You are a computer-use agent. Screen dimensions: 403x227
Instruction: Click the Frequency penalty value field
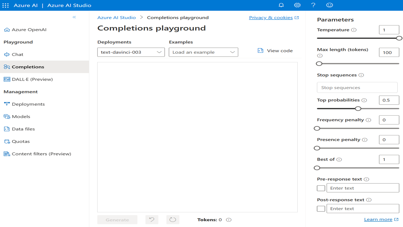389,120
